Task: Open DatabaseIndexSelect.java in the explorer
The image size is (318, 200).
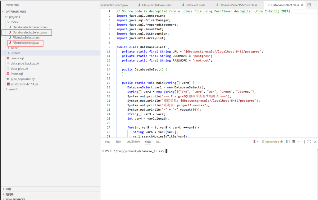Action: [30, 32]
